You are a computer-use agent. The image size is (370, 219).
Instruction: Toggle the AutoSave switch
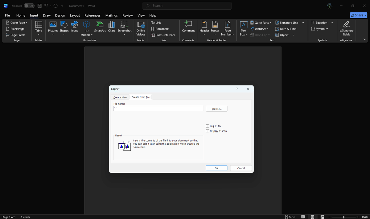pos(29,6)
